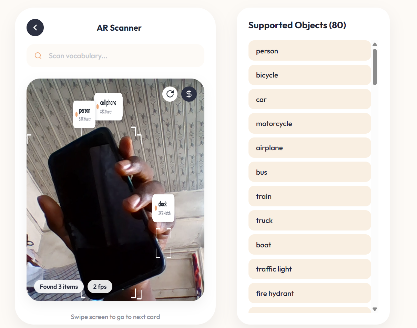This screenshot has height=328, width=417.
Task: Click the refresh camera icon
Action: [x=170, y=94]
